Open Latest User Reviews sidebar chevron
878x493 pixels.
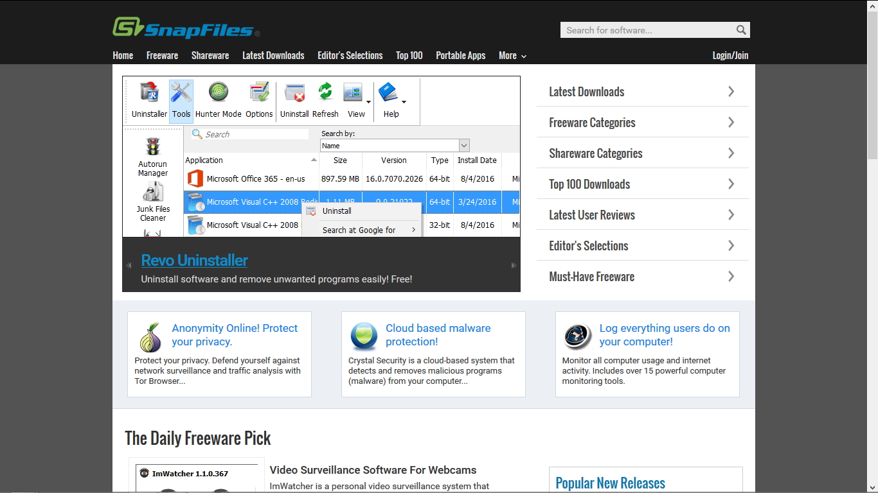[x=731, y=214]
